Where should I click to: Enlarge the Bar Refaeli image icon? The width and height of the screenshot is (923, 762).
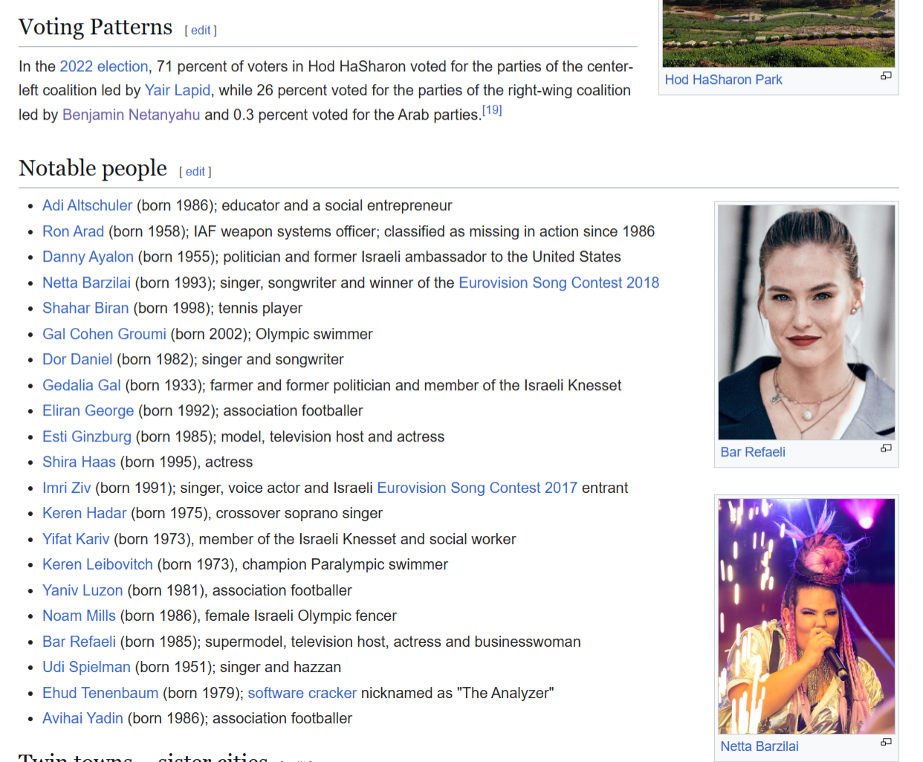click(886, 448)
